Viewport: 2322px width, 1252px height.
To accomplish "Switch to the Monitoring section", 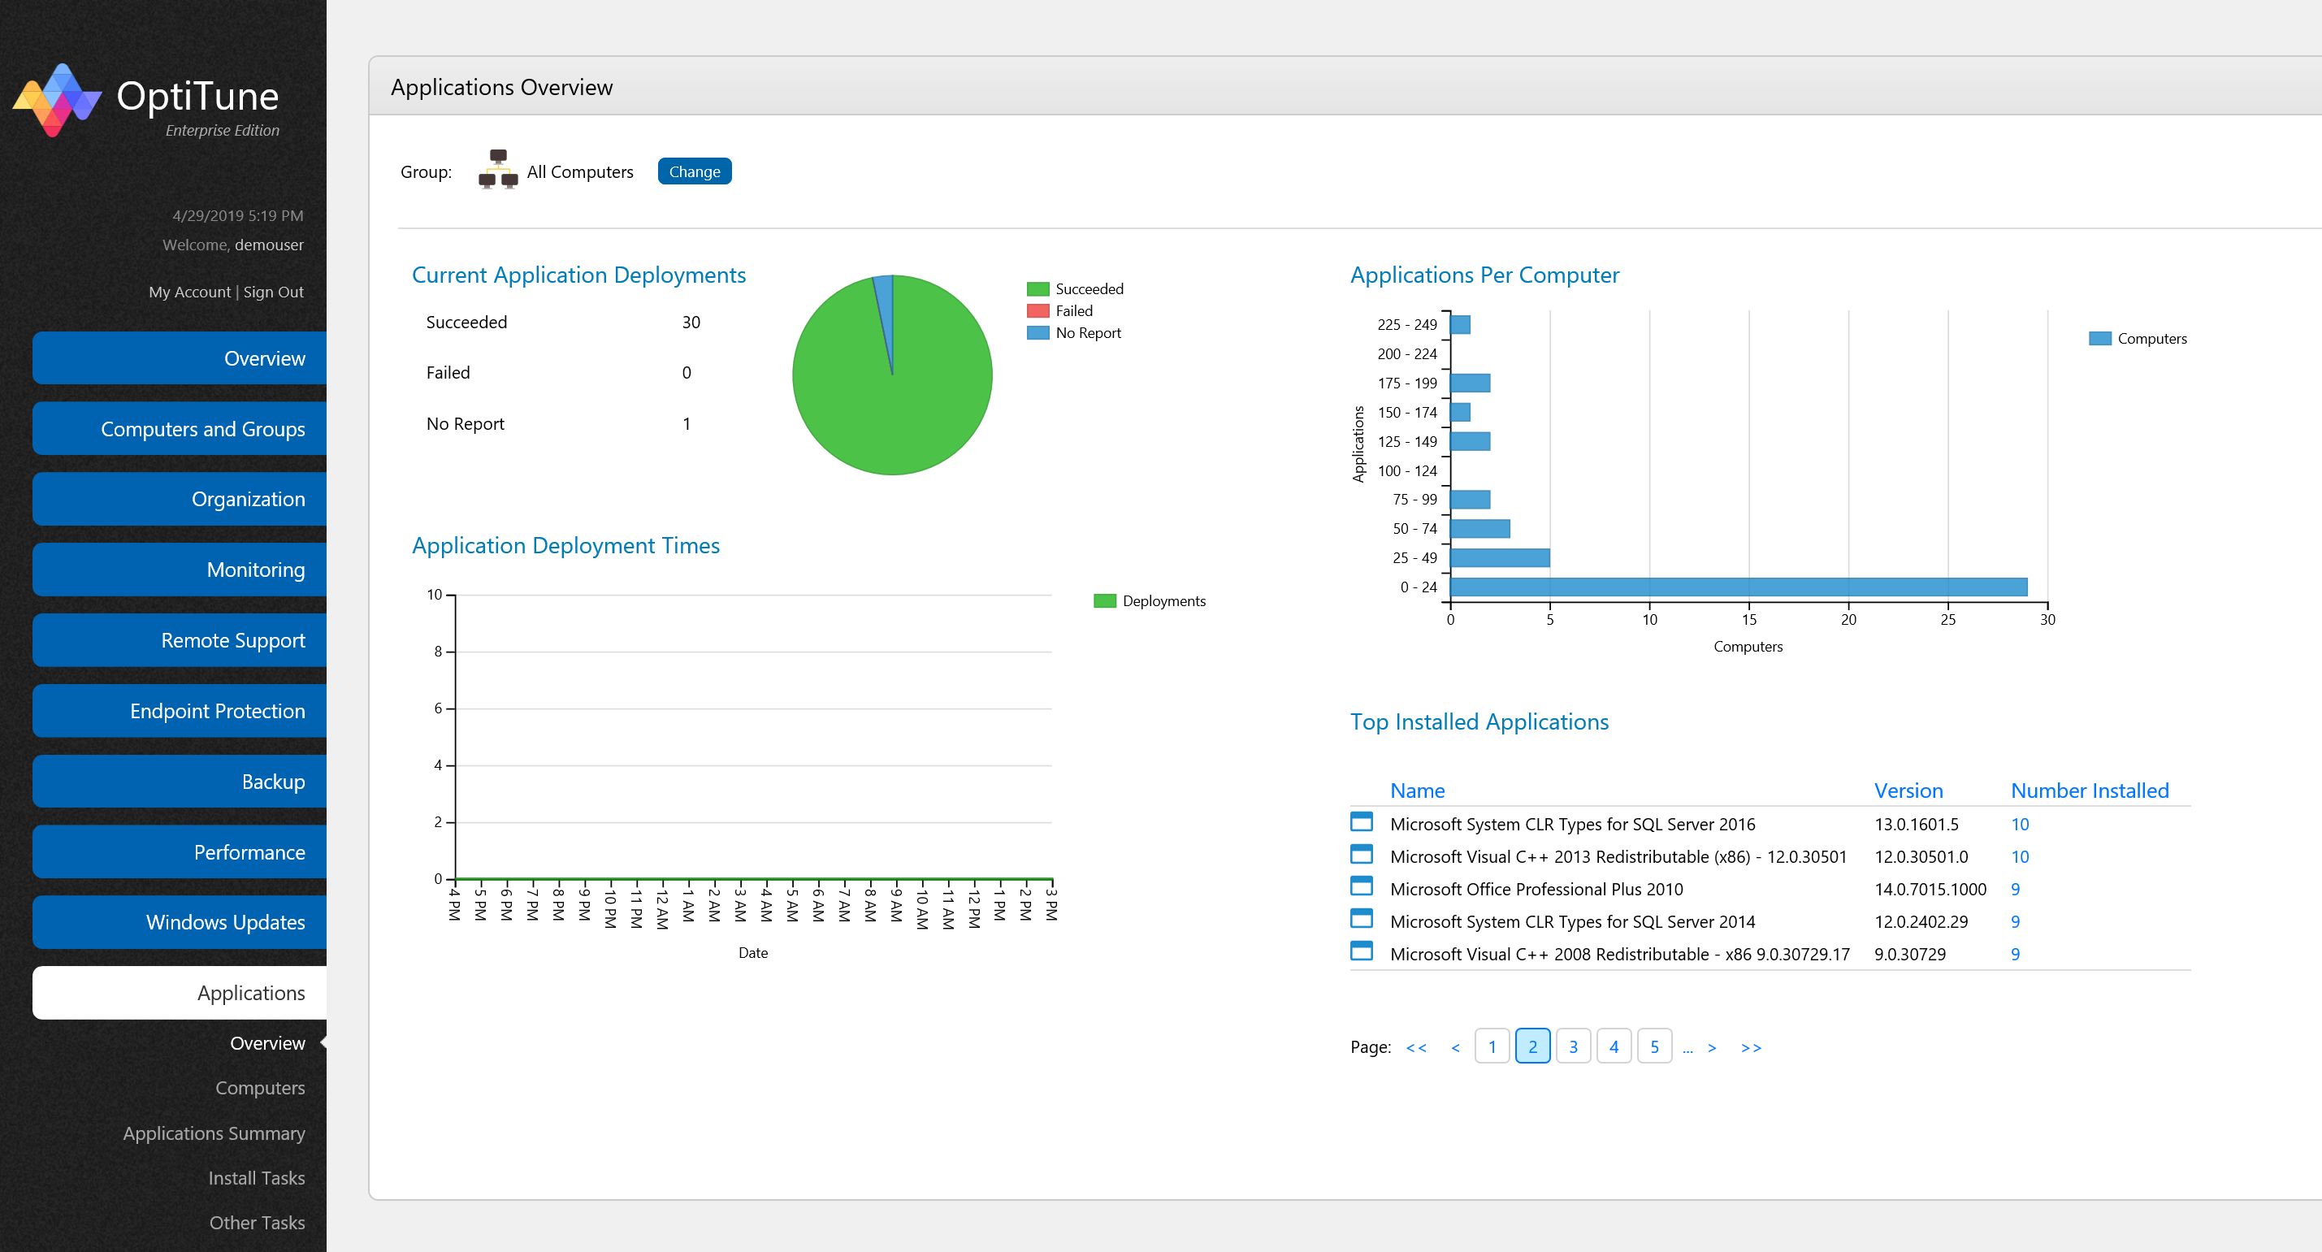I will [179, 569].
